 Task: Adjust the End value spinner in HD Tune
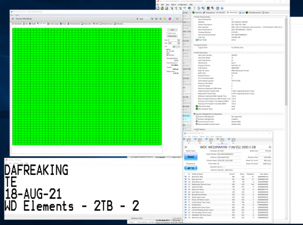point(179,43)
